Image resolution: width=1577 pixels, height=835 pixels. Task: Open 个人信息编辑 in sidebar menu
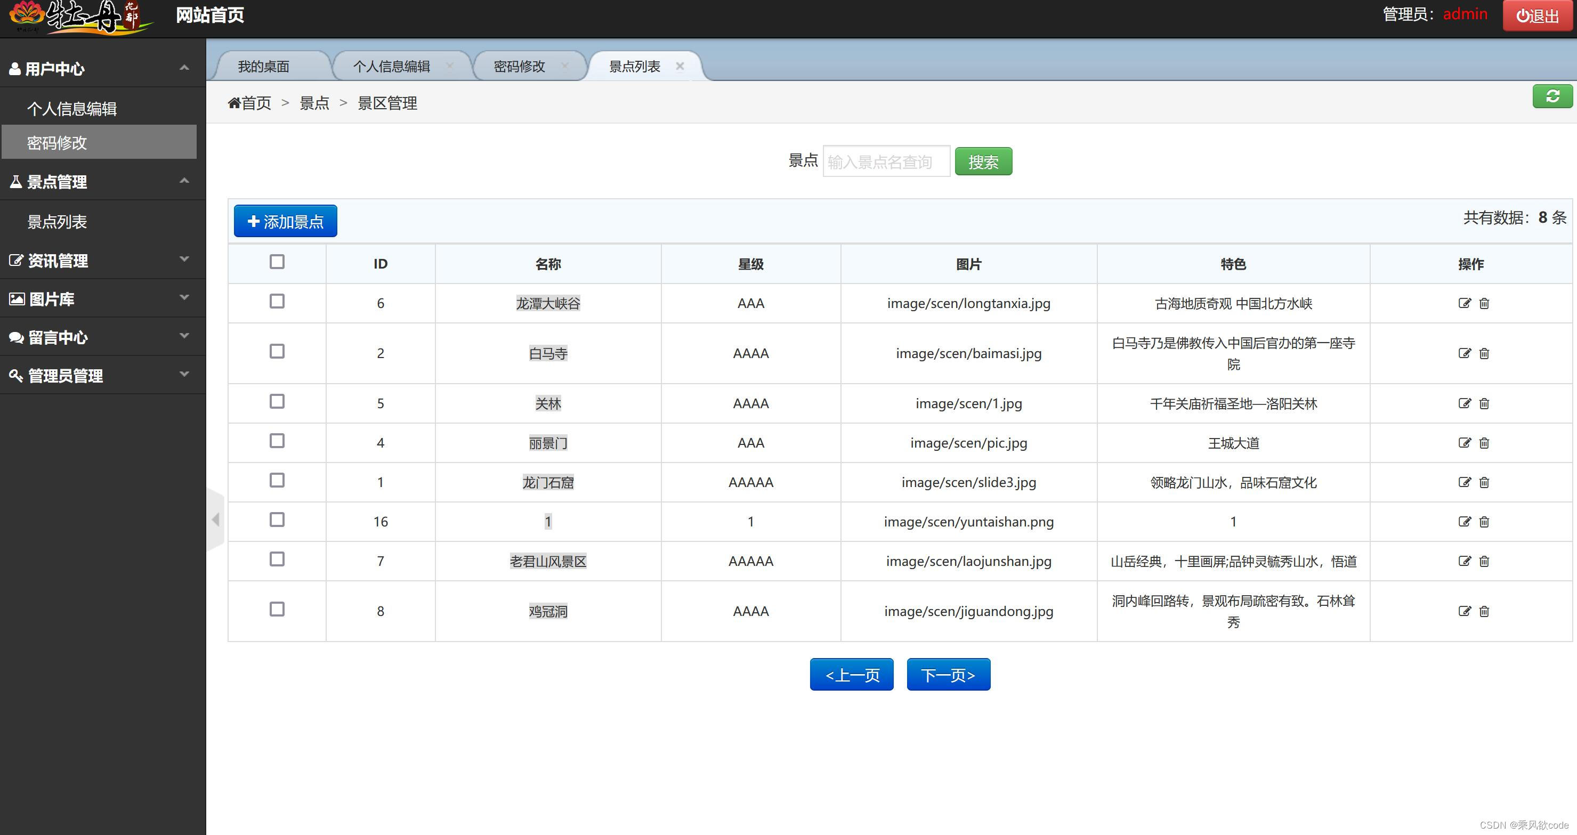click(x=71, y=109)
